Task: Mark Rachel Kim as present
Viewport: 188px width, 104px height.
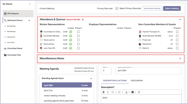Action: (177, 44)
